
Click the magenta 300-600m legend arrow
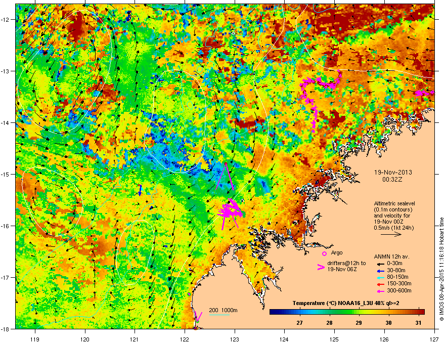[x=380, y=291]
